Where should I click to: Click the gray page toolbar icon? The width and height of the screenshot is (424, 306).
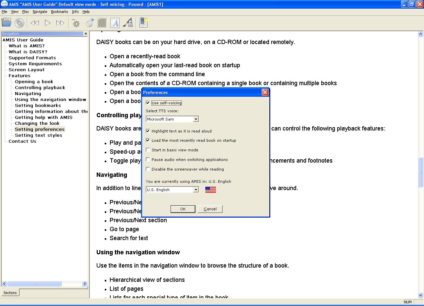click(x=102, y=23)
